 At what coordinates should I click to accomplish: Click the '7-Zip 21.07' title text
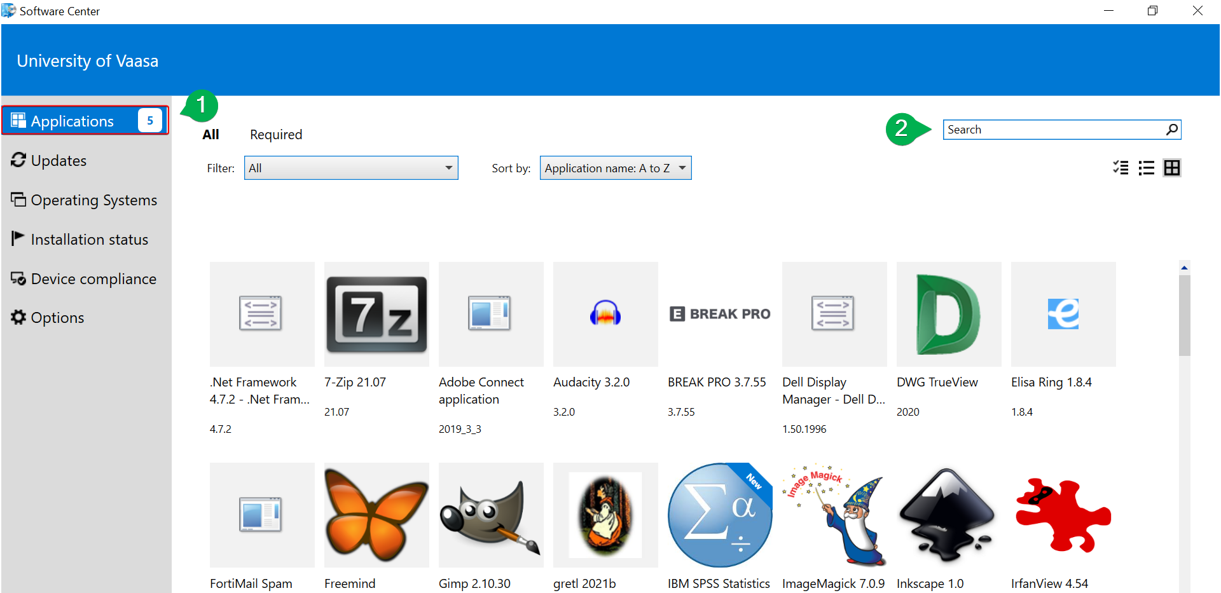tap(355, 382)
